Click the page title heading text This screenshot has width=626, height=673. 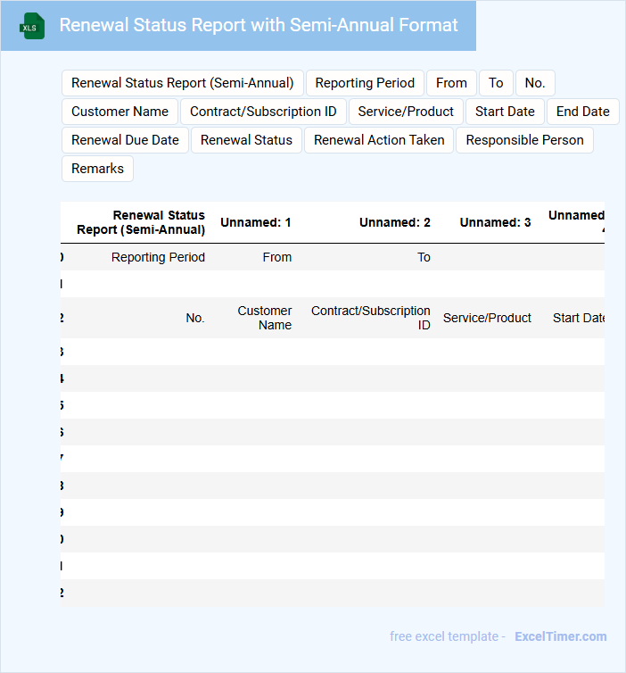pos(259,25)
